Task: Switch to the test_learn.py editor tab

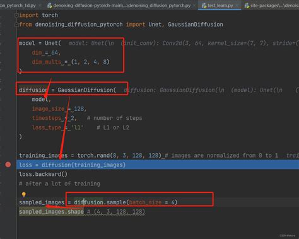Action: tap(220, 6)
